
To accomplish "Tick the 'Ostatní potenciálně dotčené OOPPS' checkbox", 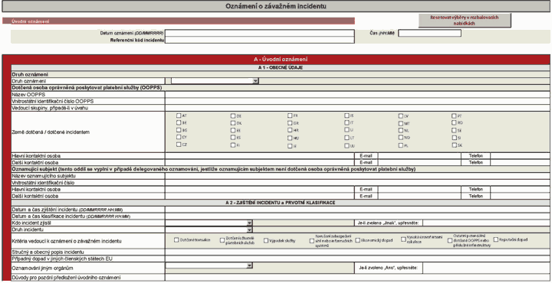I will pos(450,241).
